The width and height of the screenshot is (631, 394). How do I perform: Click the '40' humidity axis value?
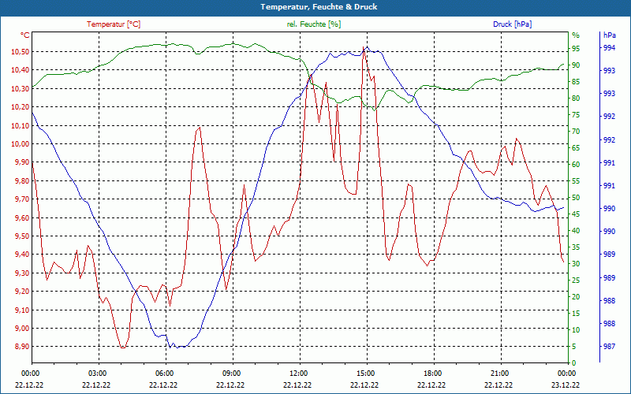(x=576, y=231)
